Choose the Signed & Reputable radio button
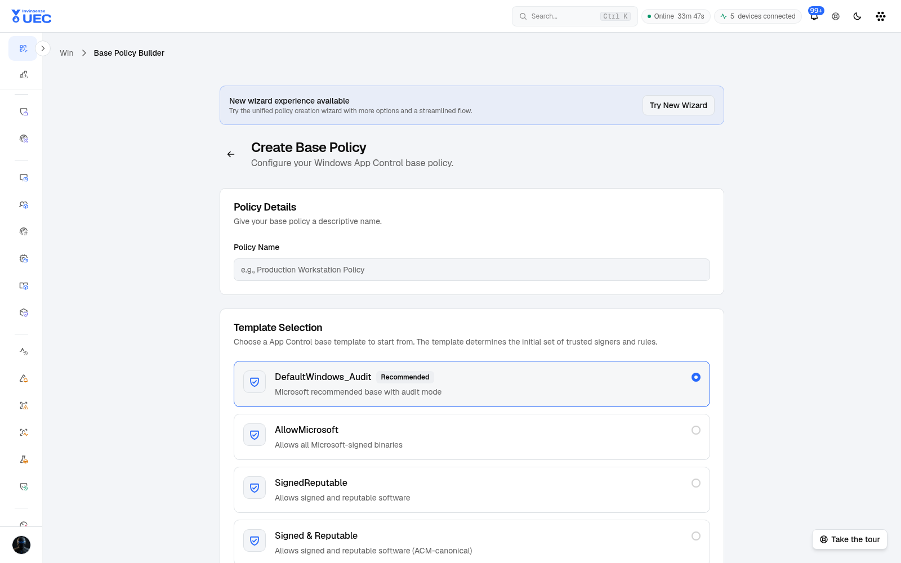 (696, 536)
